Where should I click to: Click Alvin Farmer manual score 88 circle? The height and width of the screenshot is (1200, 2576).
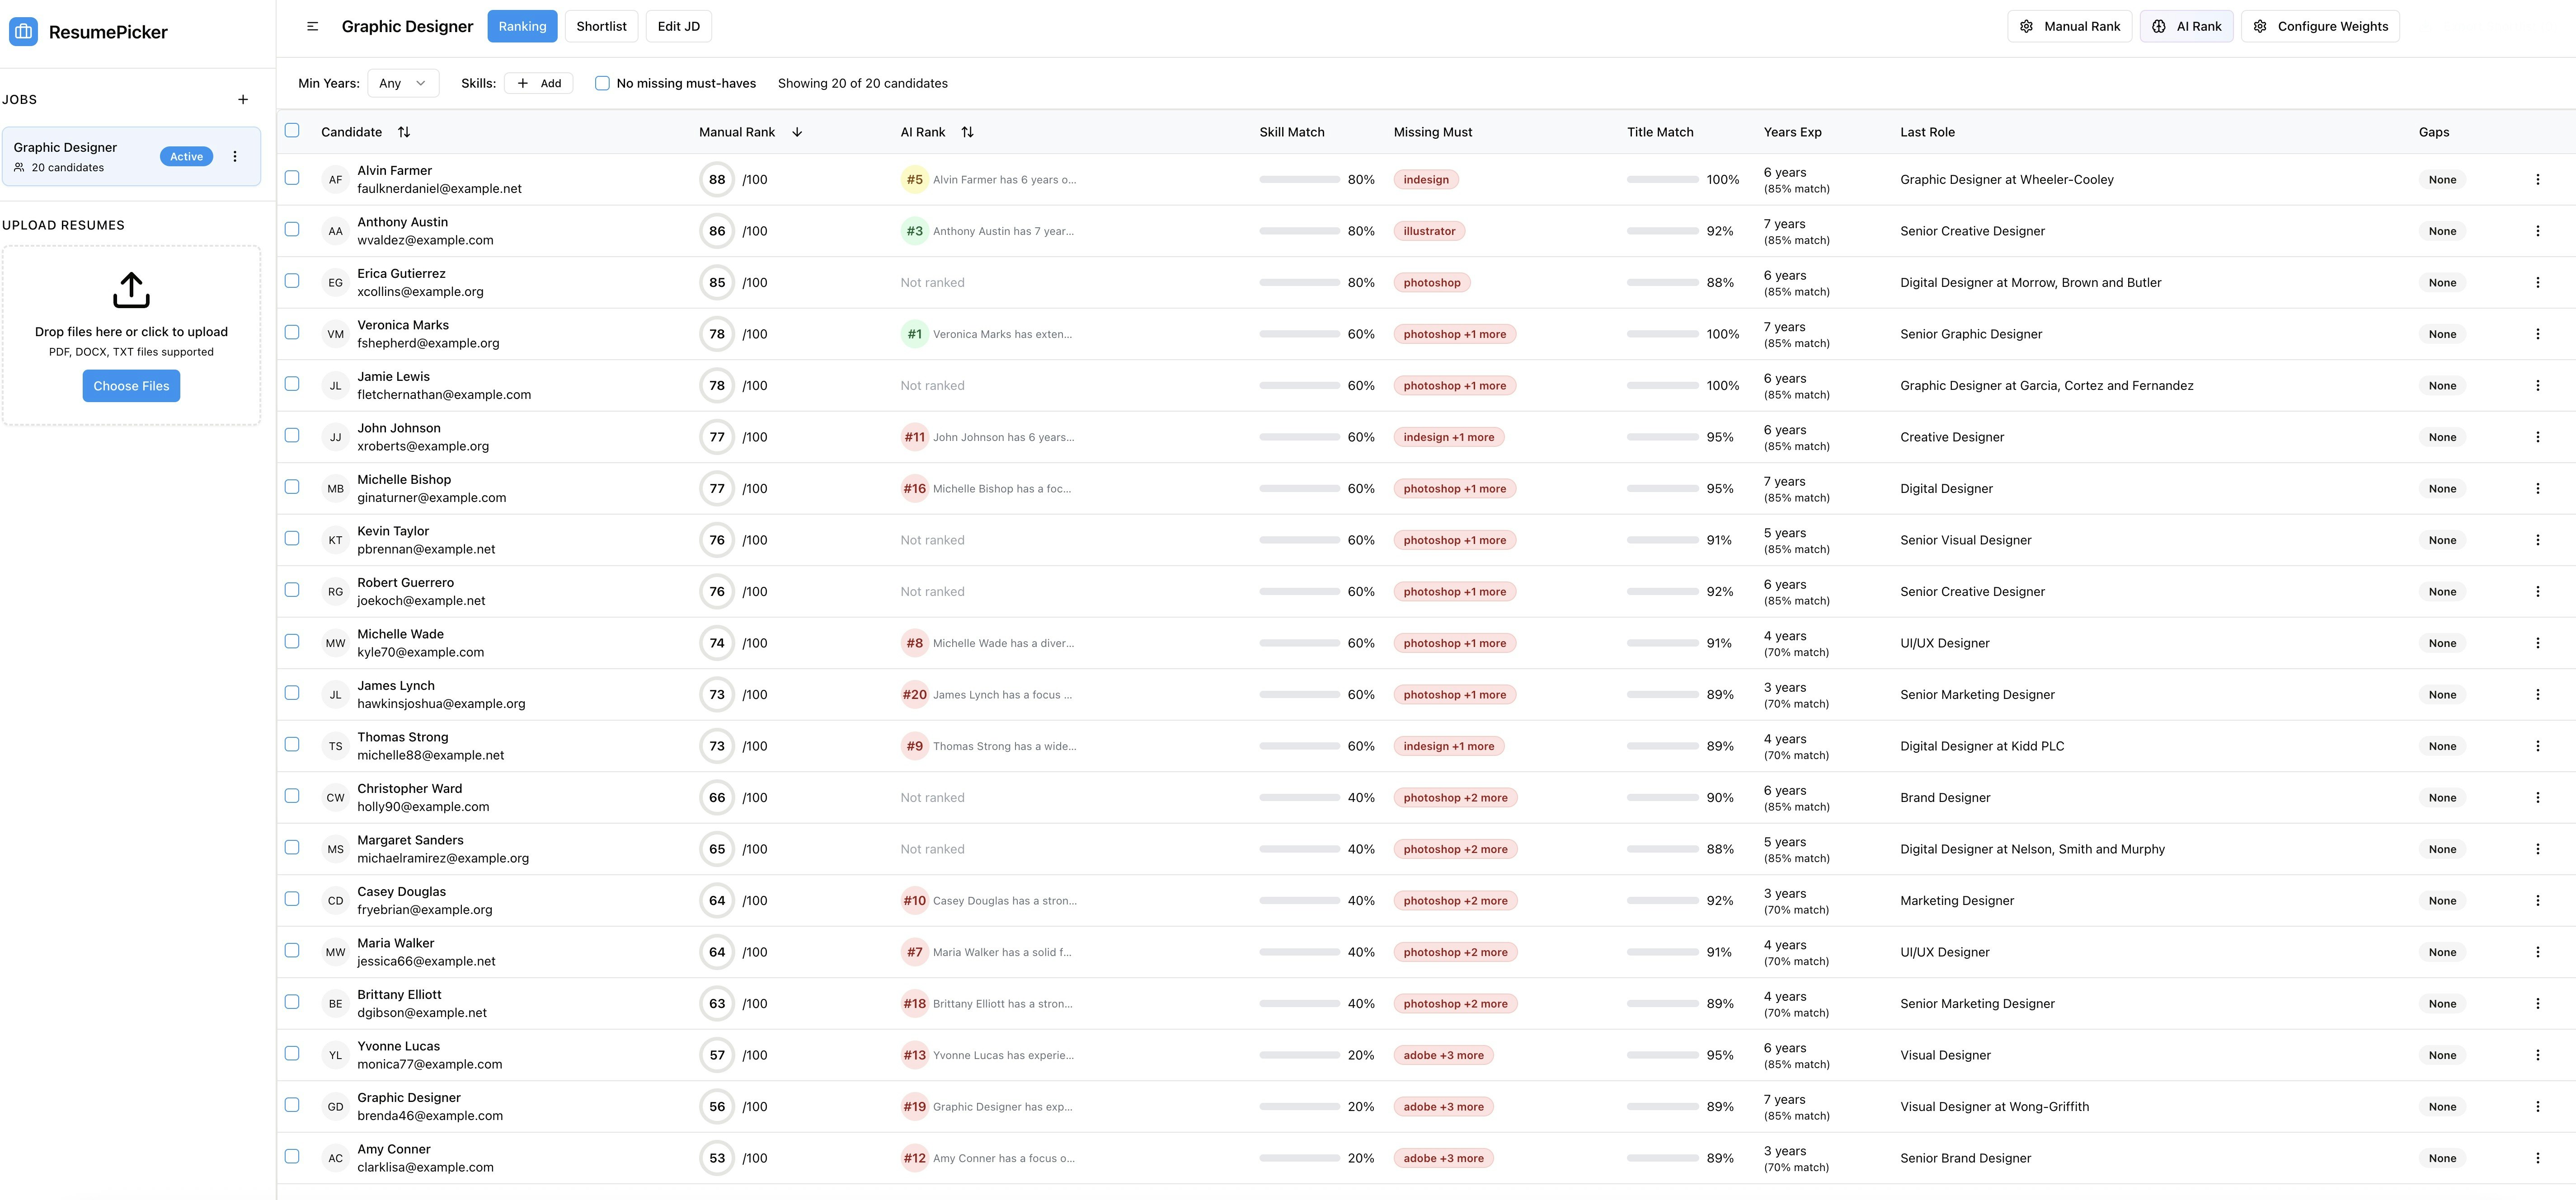[x=717, y=180]
